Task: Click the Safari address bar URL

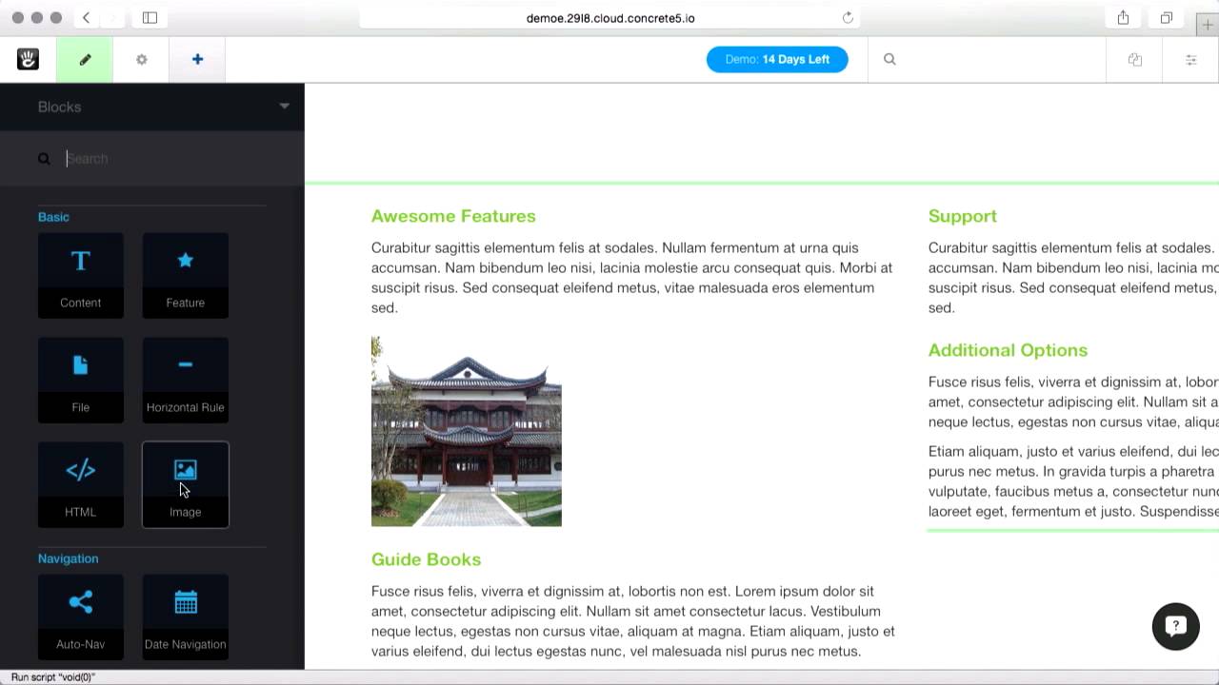Action: click(x=610, y=17)
